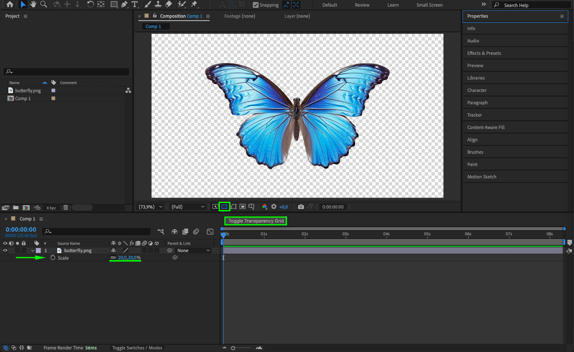Select the Pen tool
574x352 pixels.
click(124, 4)
